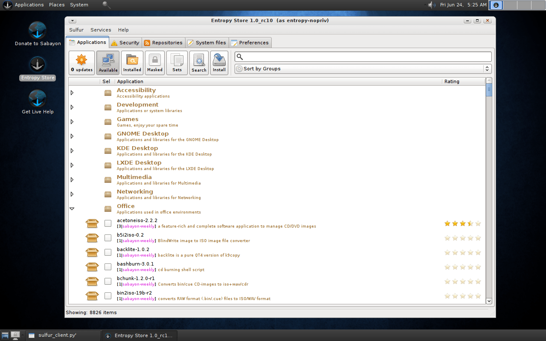Image resolution: width=546 pixels, height=341 pixels.
Task: Open the Sort by Groups dropdown
Action: coord(363,69)
